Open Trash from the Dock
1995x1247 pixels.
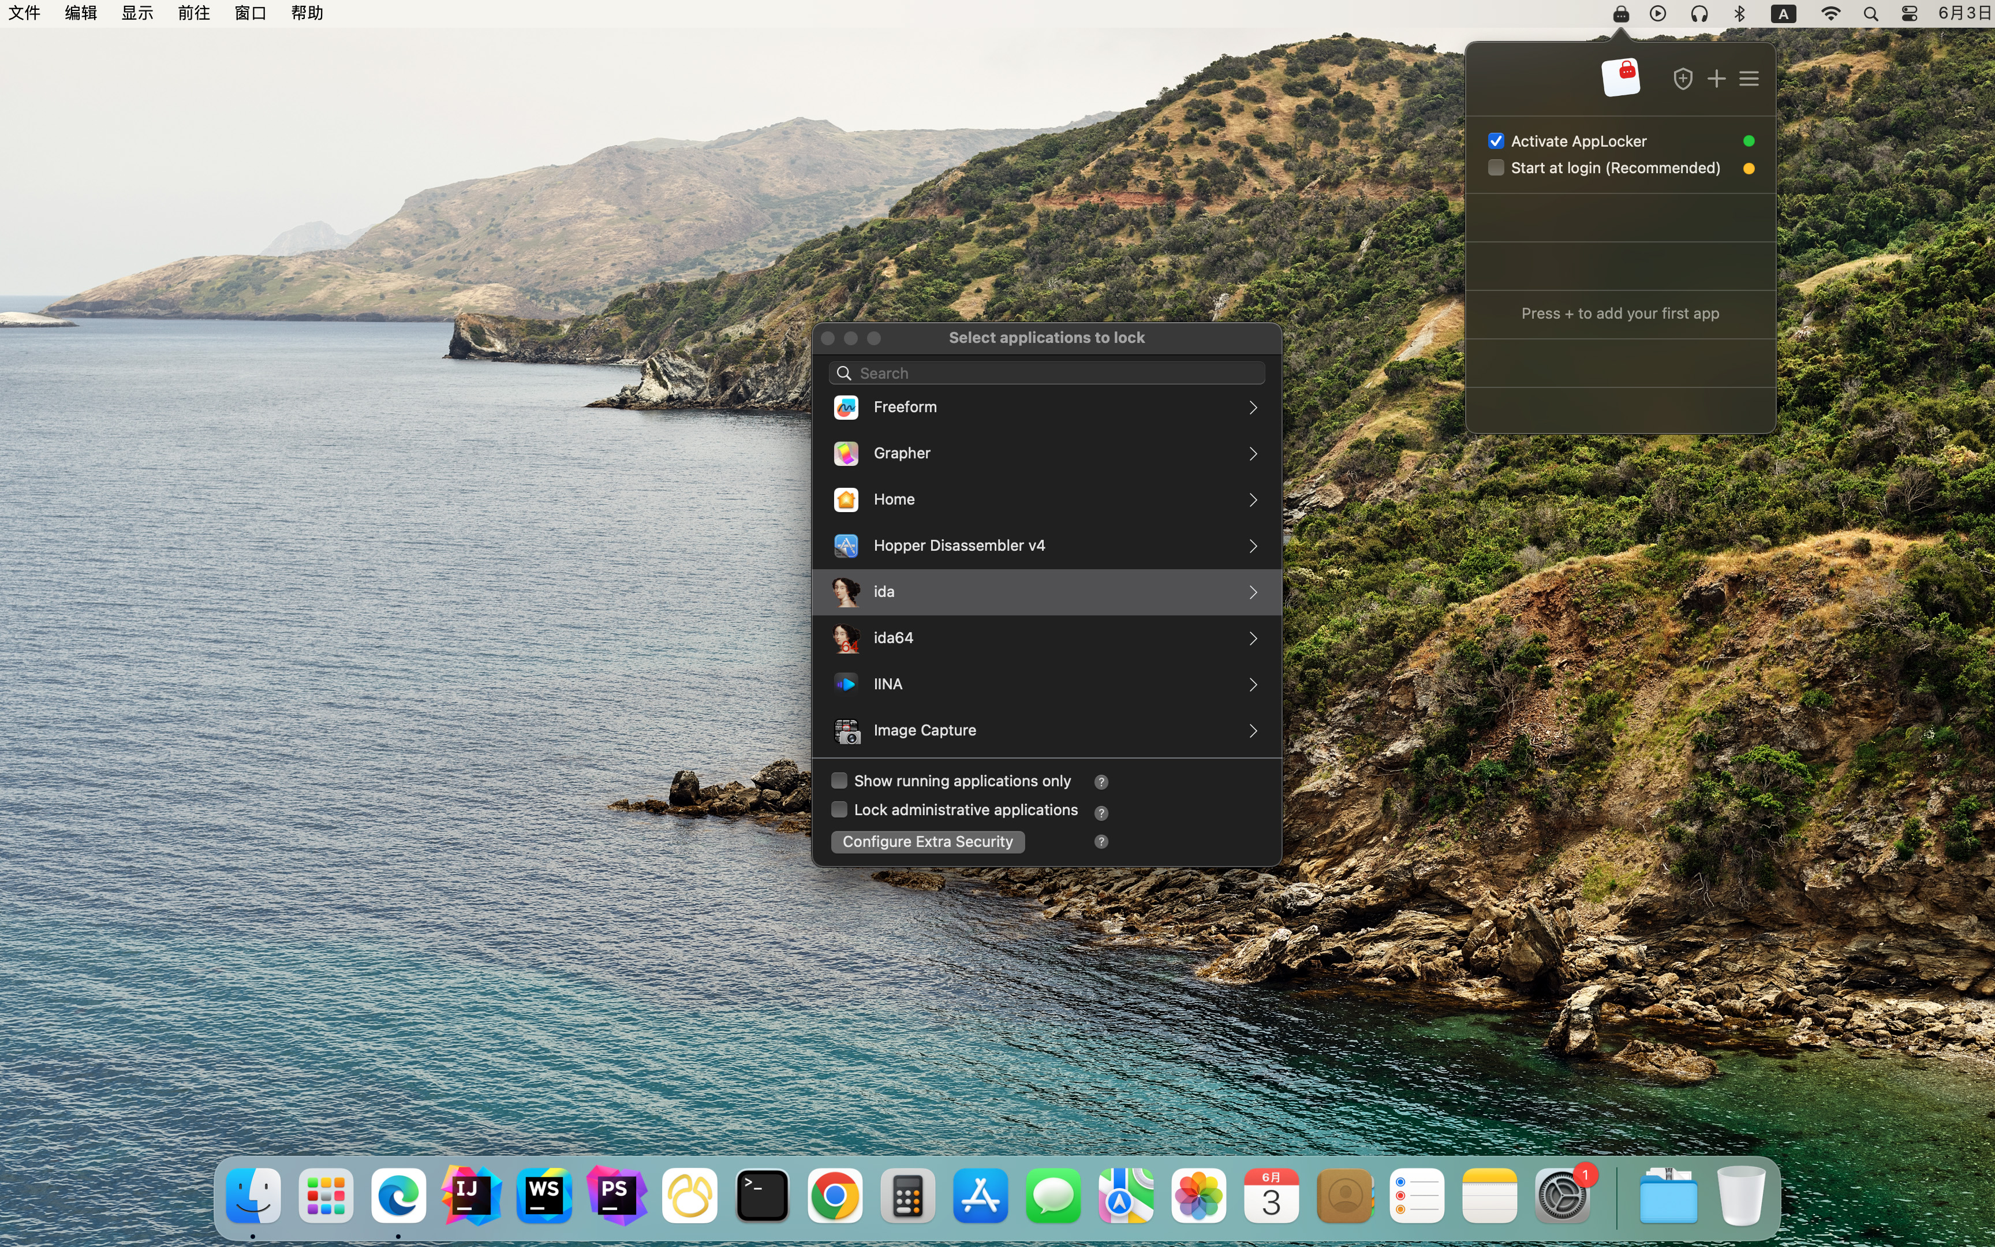pos(1741,1196)
